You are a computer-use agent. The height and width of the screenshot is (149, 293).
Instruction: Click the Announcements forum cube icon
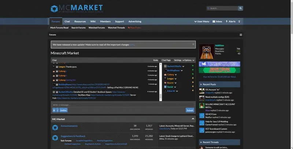[x=55, y=128]
